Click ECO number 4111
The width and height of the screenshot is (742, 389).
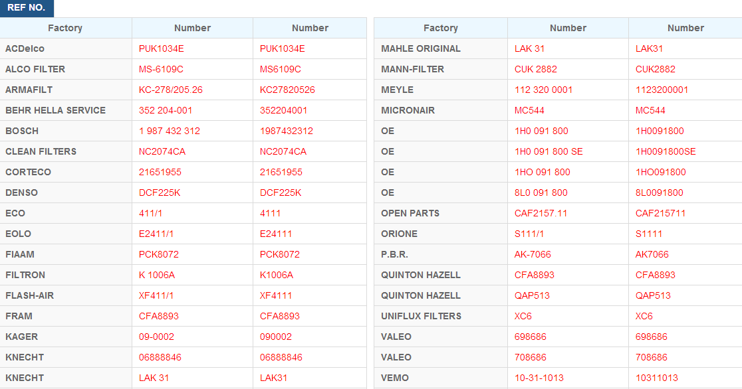click(270, 213)
